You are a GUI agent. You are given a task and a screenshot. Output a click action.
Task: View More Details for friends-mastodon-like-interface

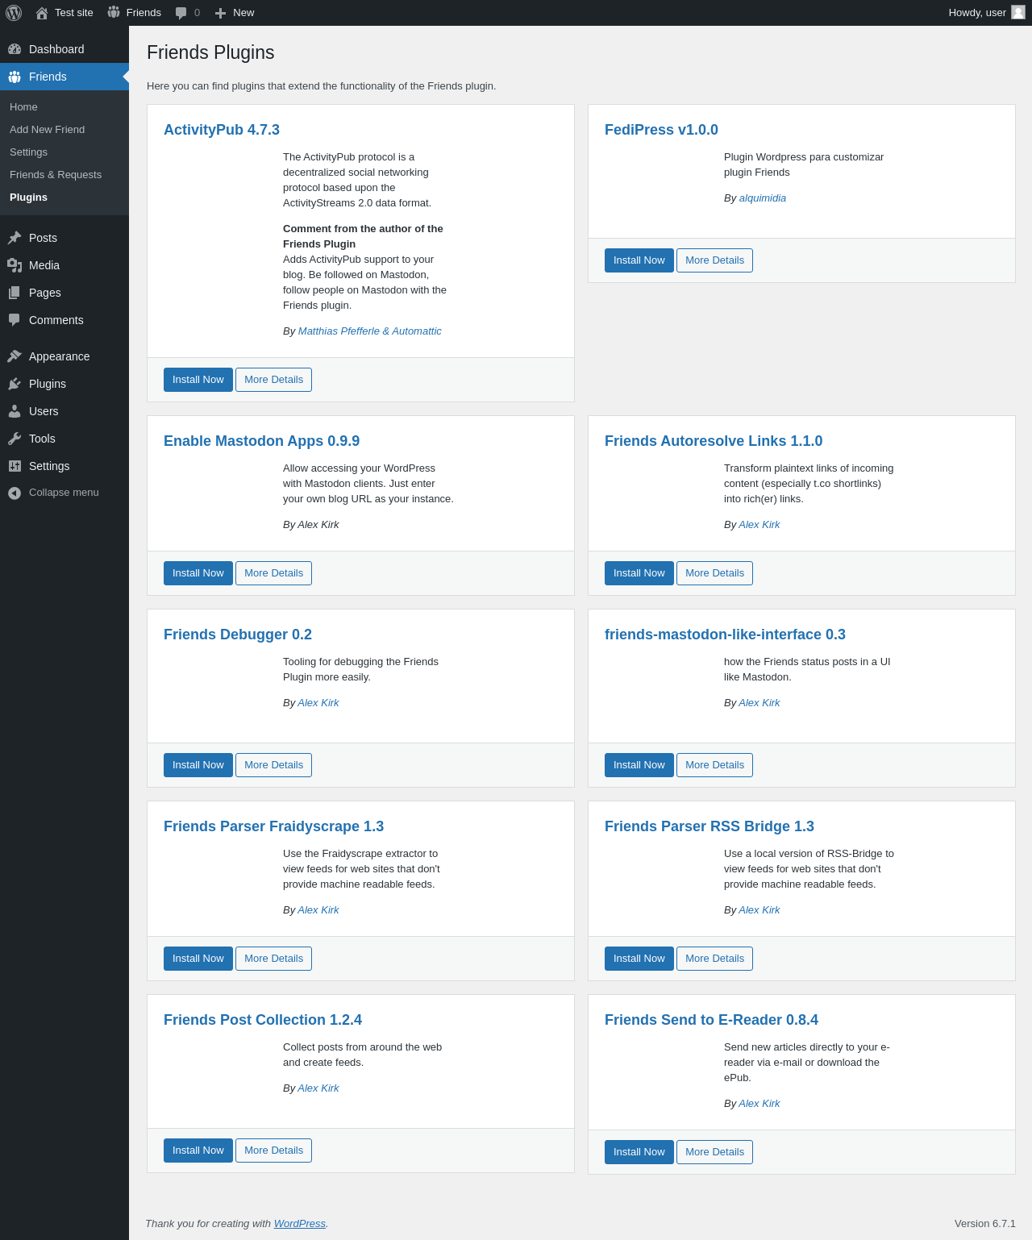pyautogui.click(x=714, y=765)
